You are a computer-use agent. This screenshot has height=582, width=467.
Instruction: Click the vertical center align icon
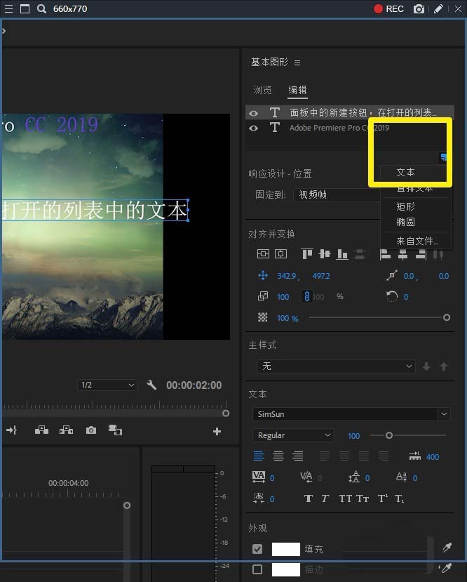coord(263,254)
